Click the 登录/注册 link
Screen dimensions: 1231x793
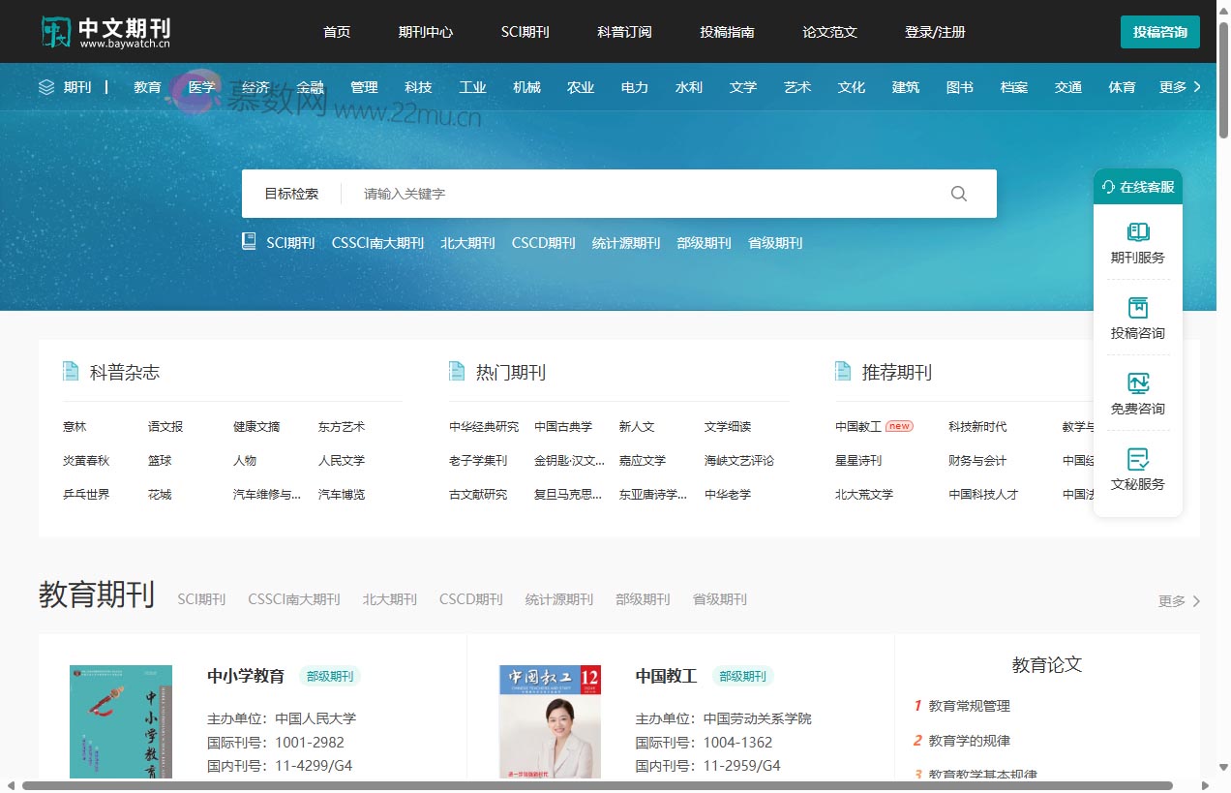pyautogui.click(x=935, y=32)
